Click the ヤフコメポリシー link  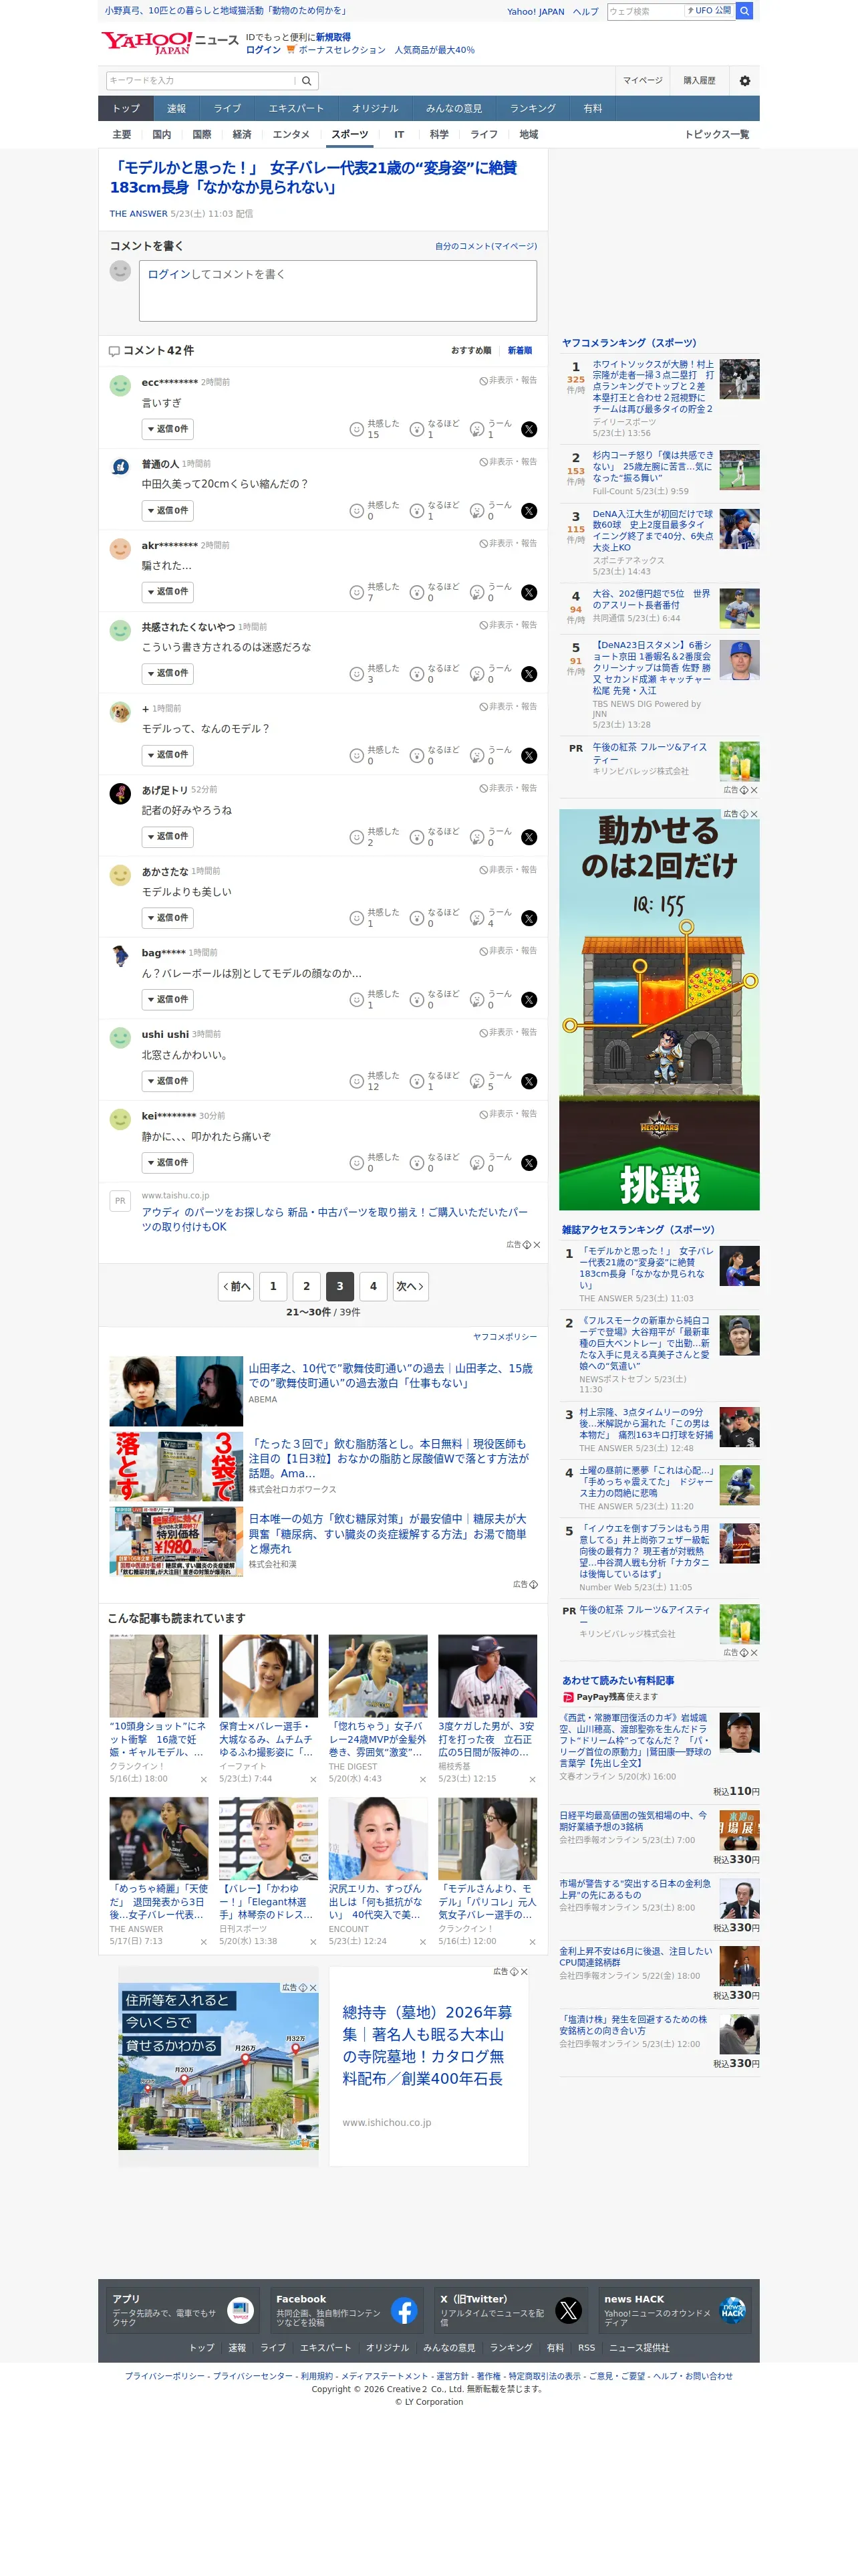pyautogui.click(x=505, y=1337)
